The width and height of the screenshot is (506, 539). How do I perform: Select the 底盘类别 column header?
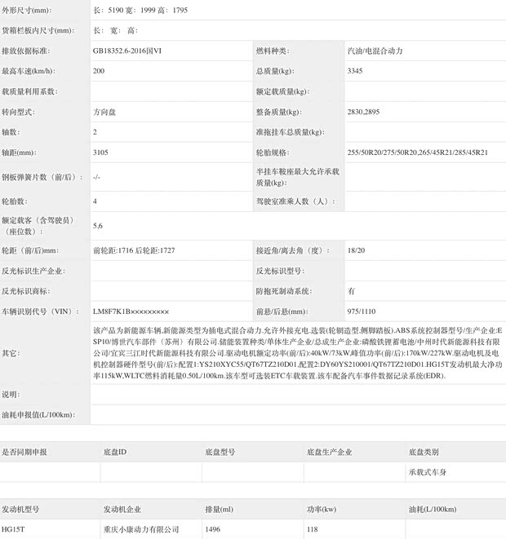click(x=424, y=452)
